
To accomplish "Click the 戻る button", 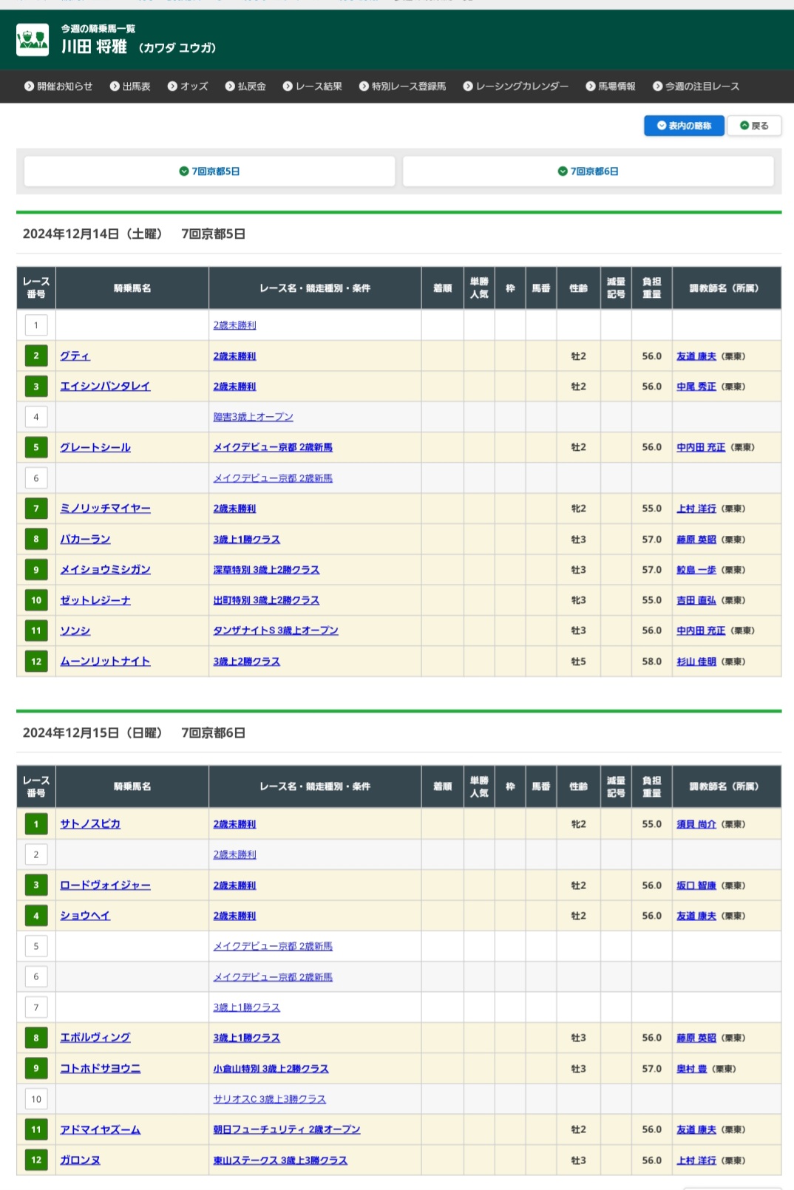I will (754, 126).
